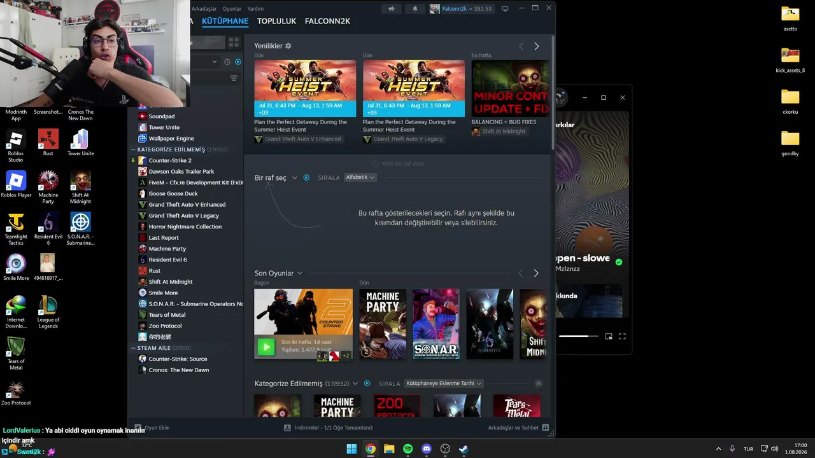815x458 pixels.
Task: Click Oyun Ekle at bottom left
Action: point(152,428)
